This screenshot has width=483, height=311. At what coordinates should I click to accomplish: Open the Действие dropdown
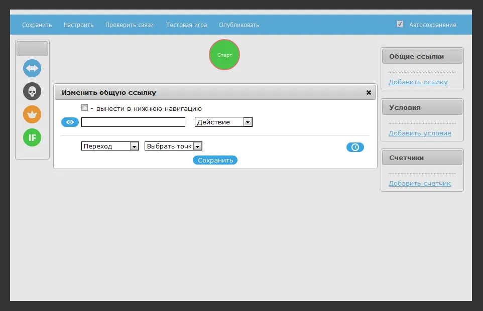(223, 122)
